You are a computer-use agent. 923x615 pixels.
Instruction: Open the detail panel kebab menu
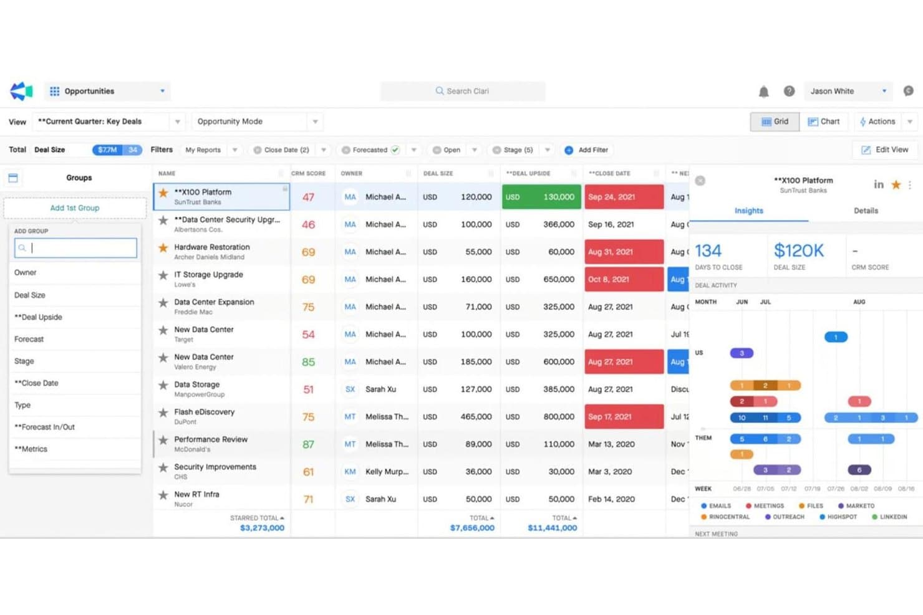point(910,185)
